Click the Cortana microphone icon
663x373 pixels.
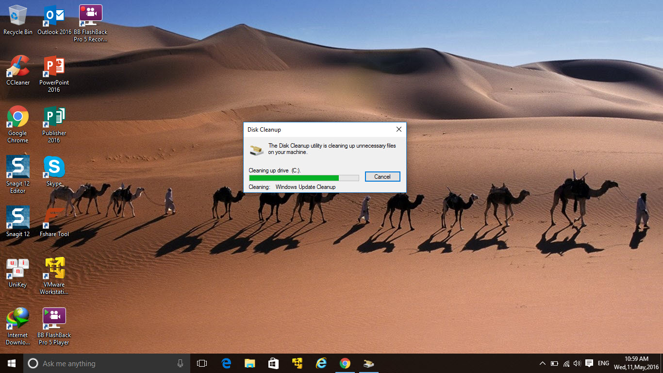point(180,363)
